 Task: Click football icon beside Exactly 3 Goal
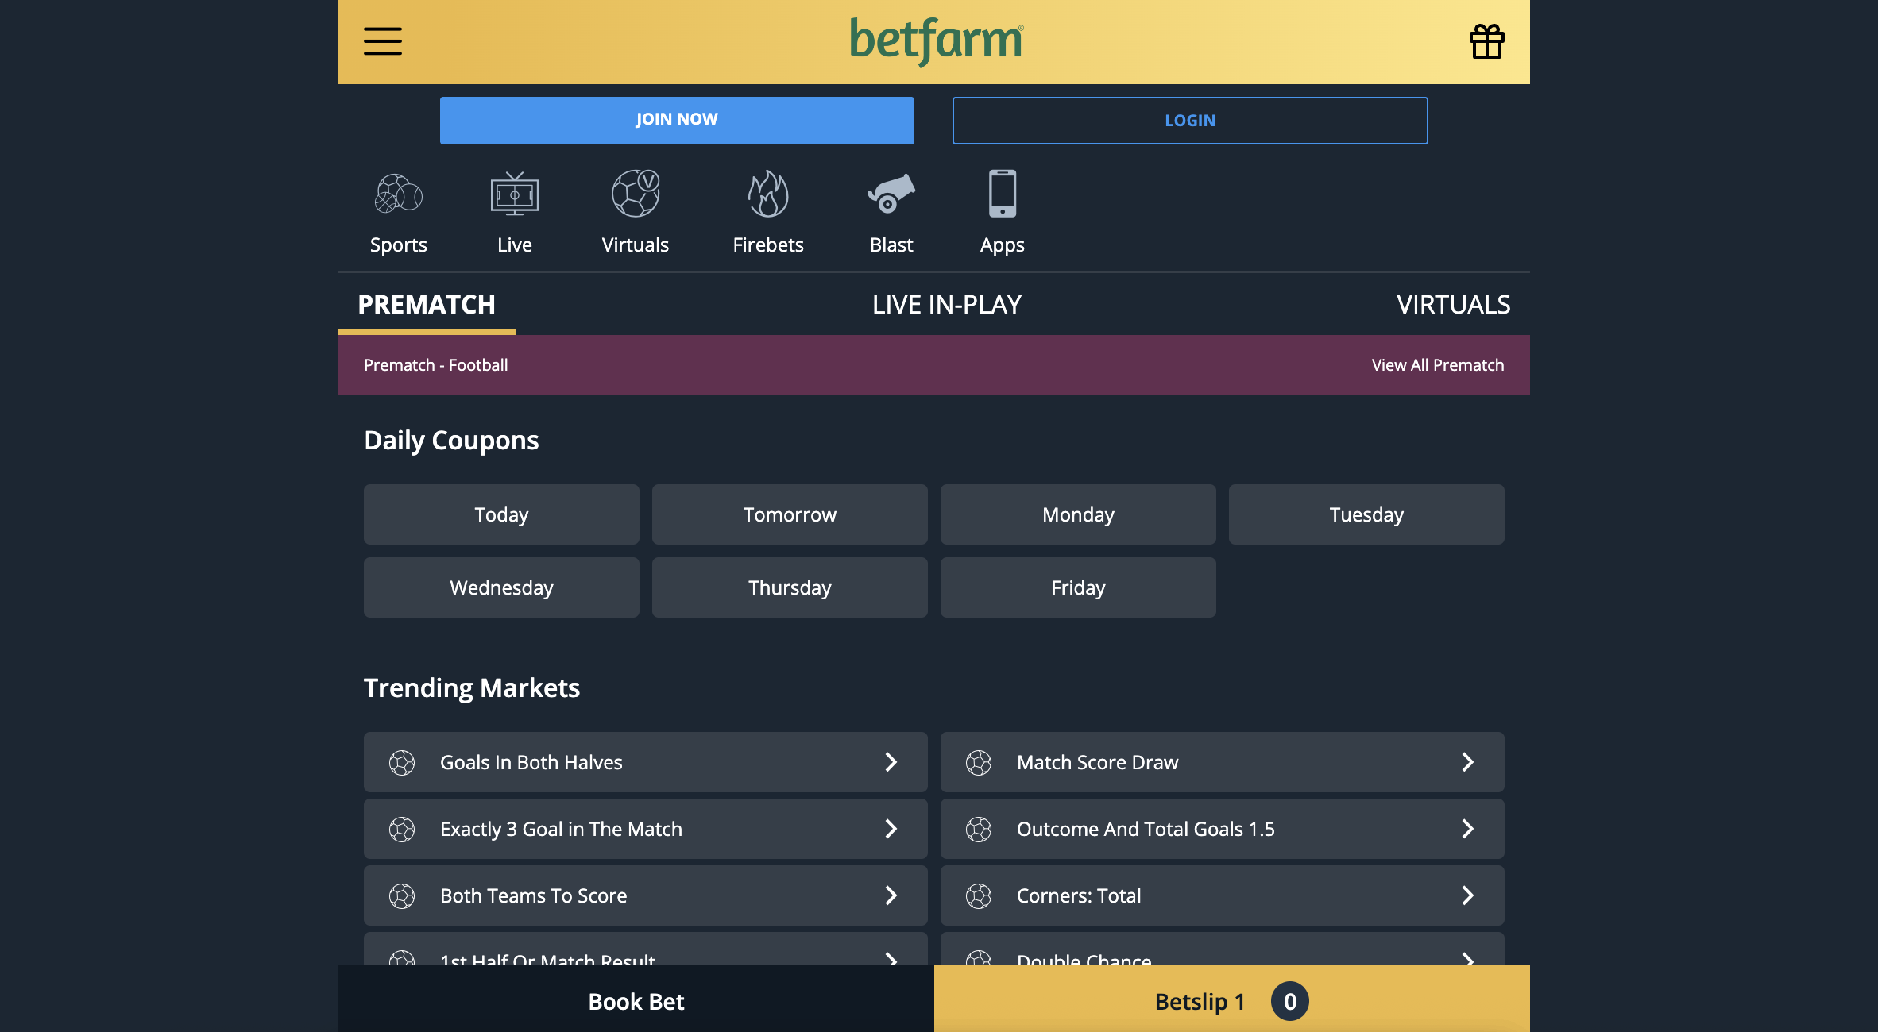click(402, 829)
